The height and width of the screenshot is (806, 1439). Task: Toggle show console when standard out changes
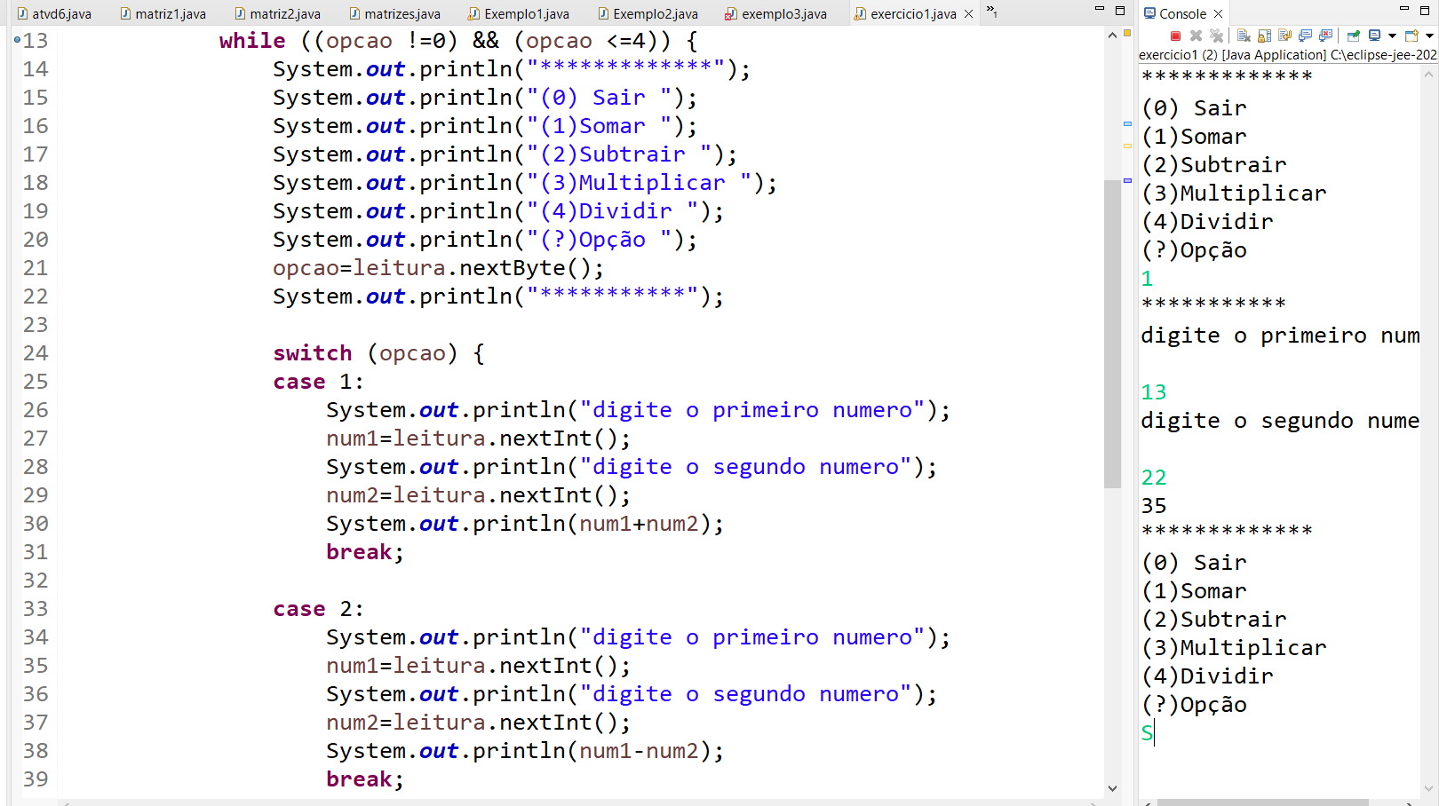coord(1305,36)
